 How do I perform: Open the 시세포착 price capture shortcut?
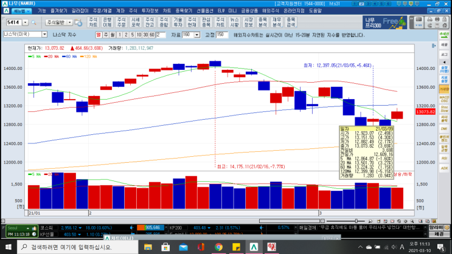coord(136,22)
